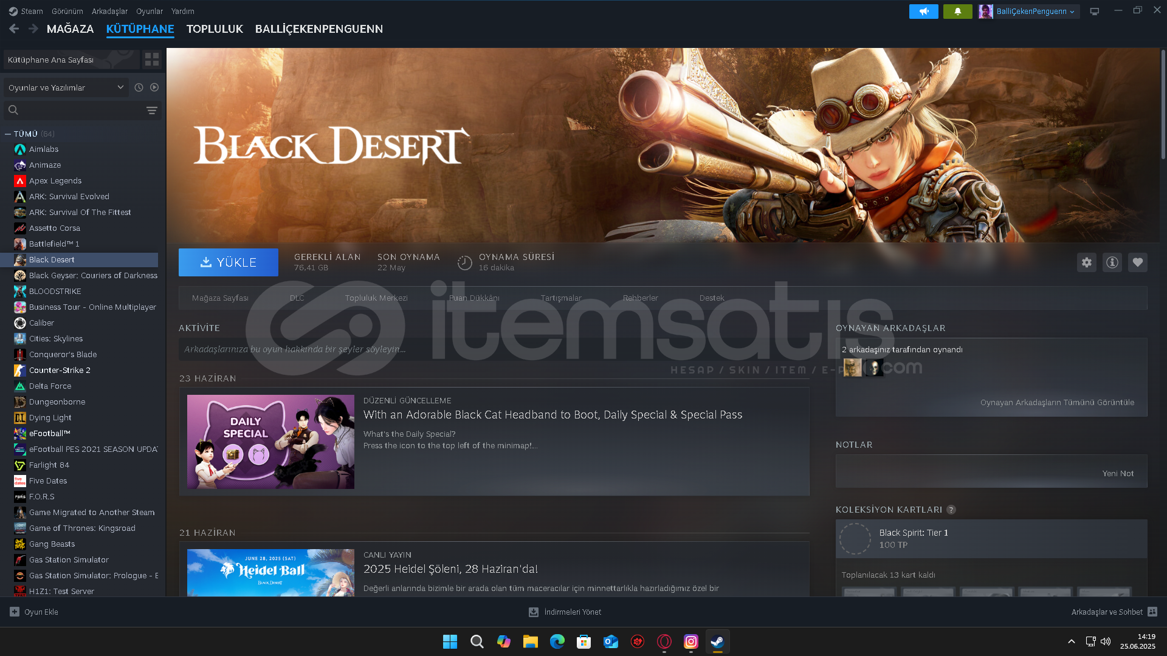Viewport: 1167px width, 656px height.
Task: Open Opera browser from taskbar
Action: (x=664, y=641)
